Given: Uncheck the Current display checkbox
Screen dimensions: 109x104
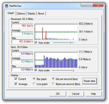Looking at the screenshot, I should 16,79.
